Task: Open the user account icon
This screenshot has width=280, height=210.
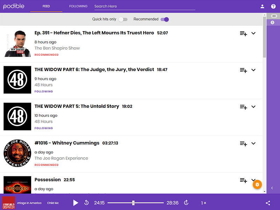Action: [262, 6]
